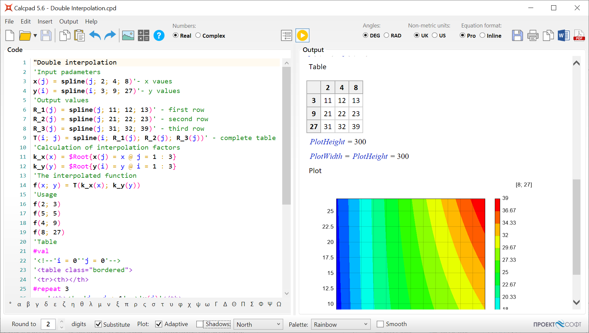Paste from clipboard
The image size is (589, 333).
click(79, 35)
